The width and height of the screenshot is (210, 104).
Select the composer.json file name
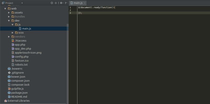[x=20, y=81]
